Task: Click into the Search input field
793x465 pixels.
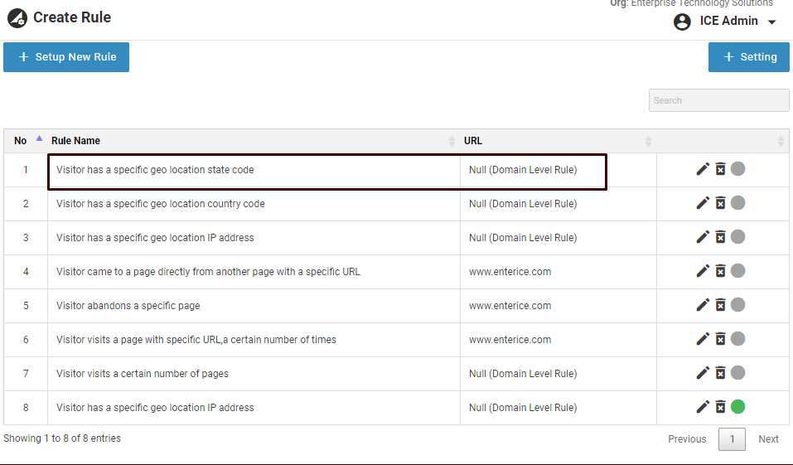Action: (718, 100)
